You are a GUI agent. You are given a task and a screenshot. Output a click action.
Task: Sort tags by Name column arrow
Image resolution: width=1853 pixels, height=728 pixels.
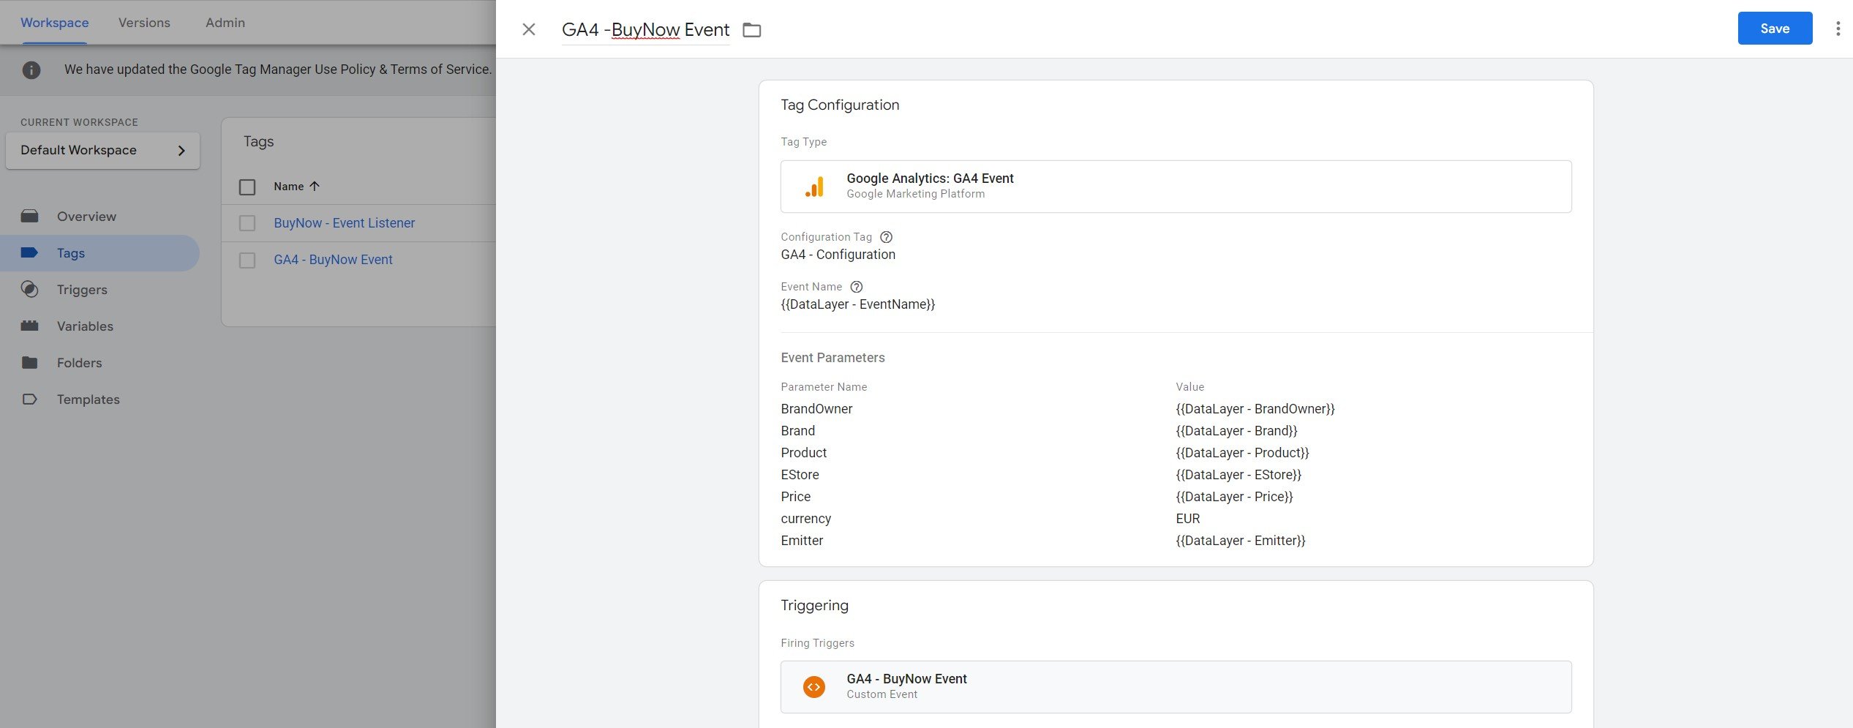[x=315, y=187]
